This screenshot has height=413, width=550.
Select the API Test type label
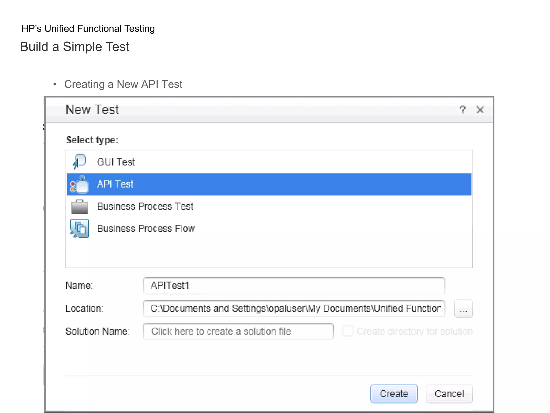click(115, 184)
